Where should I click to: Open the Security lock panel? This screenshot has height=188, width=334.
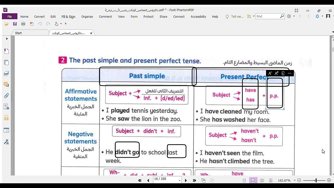[7, 118]
